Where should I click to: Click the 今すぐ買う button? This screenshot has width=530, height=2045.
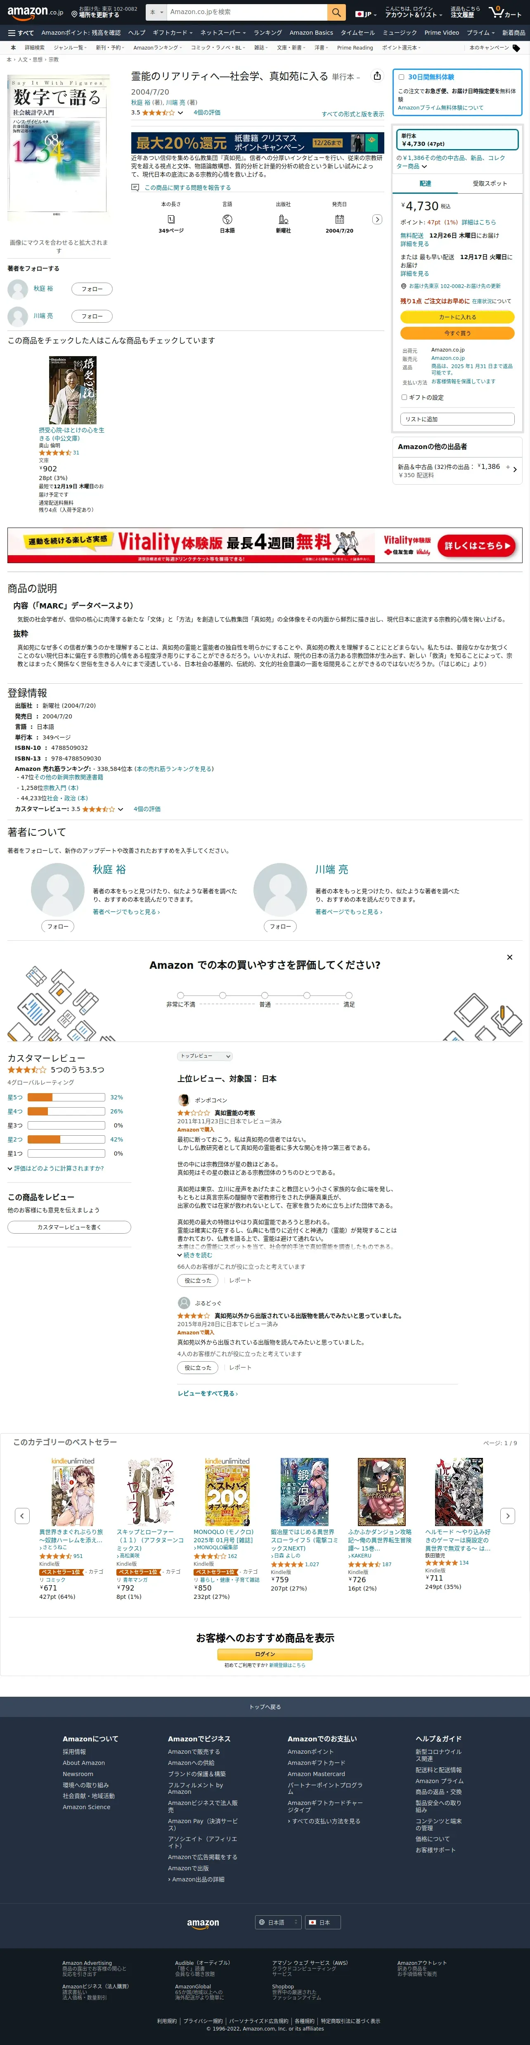(x=457, y=333)
